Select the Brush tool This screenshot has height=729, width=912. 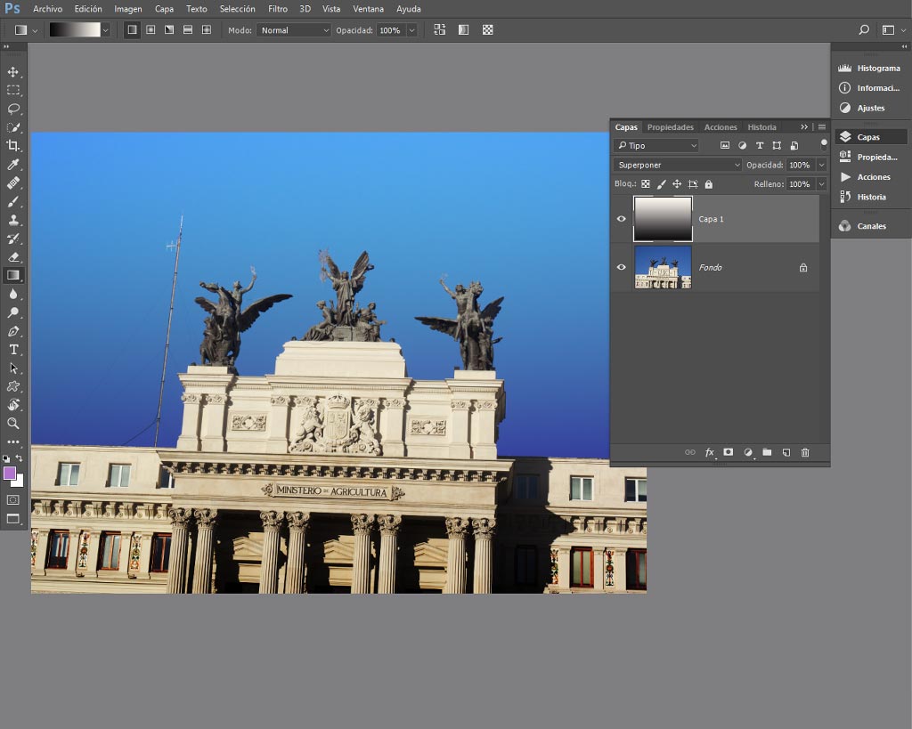pos(12,202)
